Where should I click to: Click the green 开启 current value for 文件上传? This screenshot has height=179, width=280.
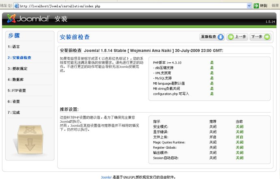coord(239,137)
